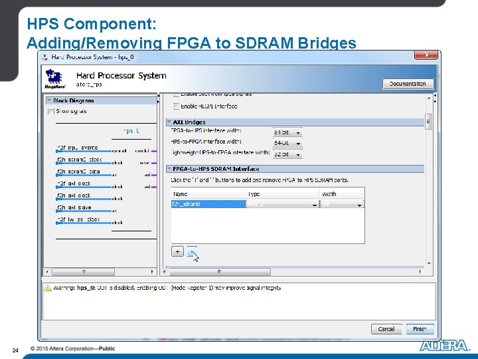The image size is (478, 359).
Task: Select the f2h_sdram0 name cell
Action: coord(208,204)
